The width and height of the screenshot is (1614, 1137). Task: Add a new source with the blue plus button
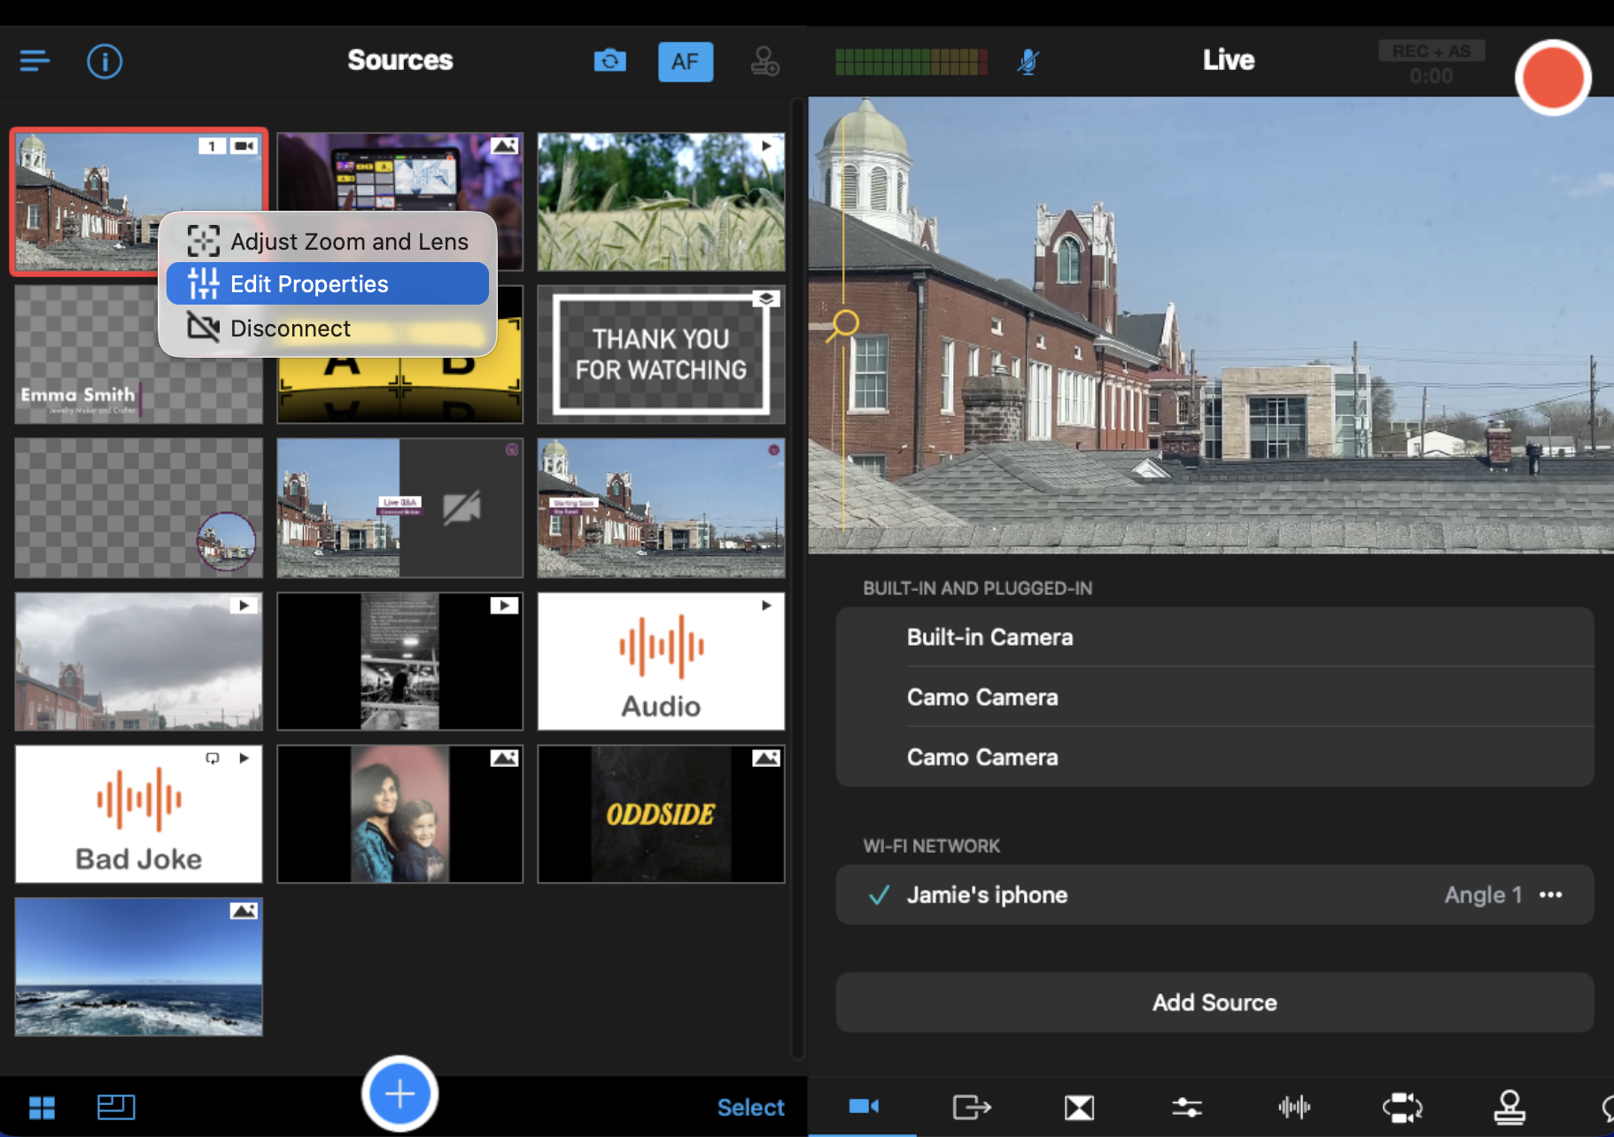point(400,1094)
